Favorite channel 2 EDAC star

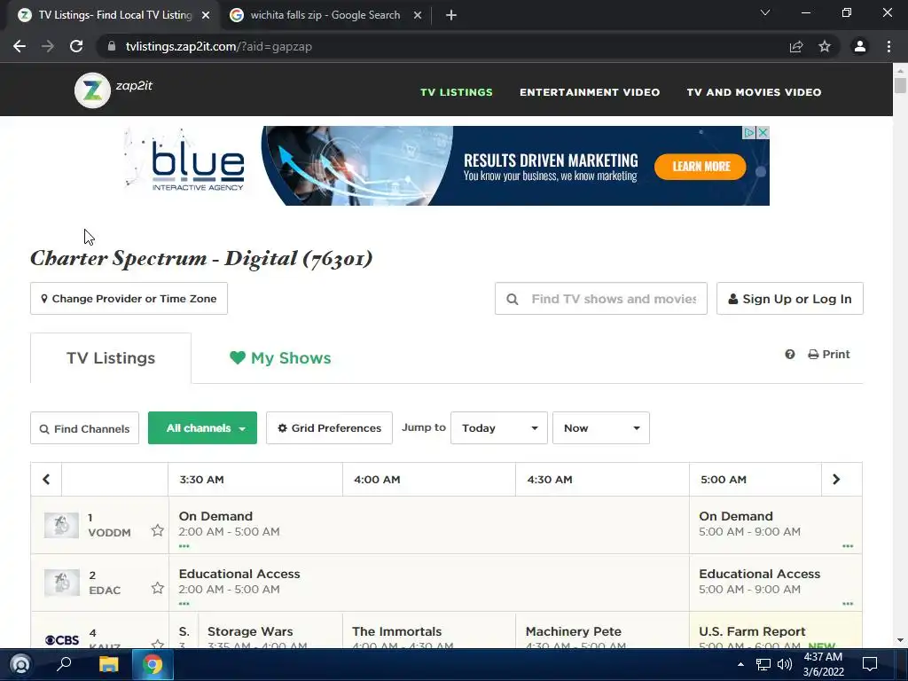click(158, 589)
